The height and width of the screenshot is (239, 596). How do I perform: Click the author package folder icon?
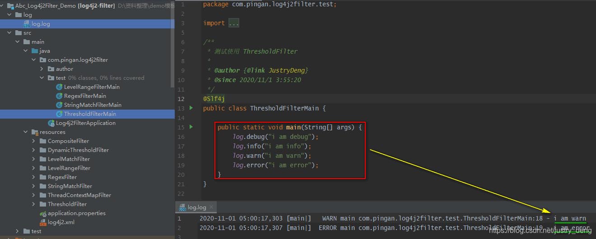tap(51, 69)
